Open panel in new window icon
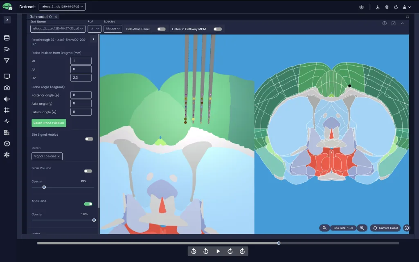 click(x=393, y=23)
